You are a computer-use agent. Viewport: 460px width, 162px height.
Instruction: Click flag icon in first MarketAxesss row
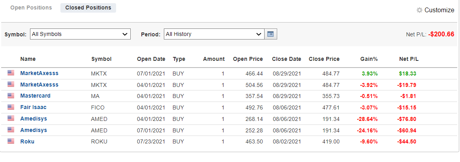click(x=11, y=73)
